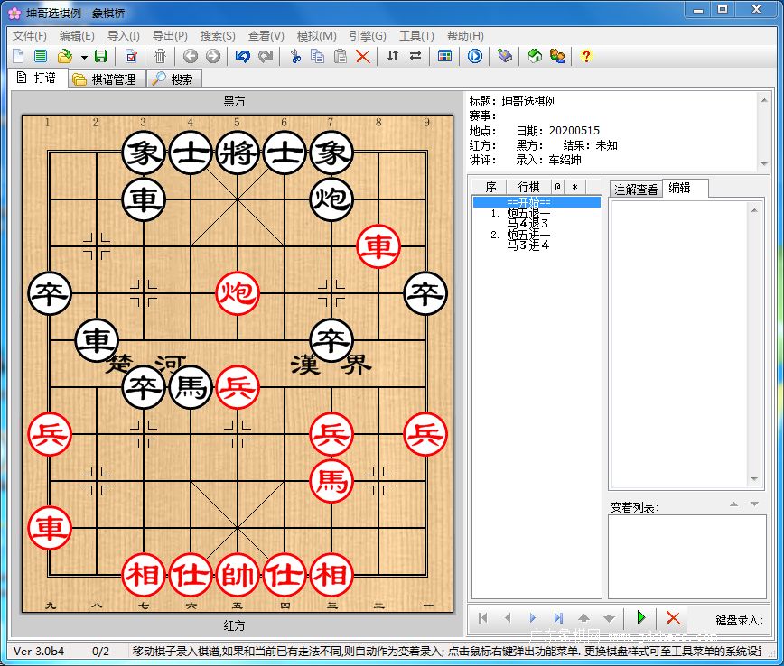Image resolution: width=784 pixels, height=666 pixels.
Task: Click the New file toolbar icon
Action: 18,56
